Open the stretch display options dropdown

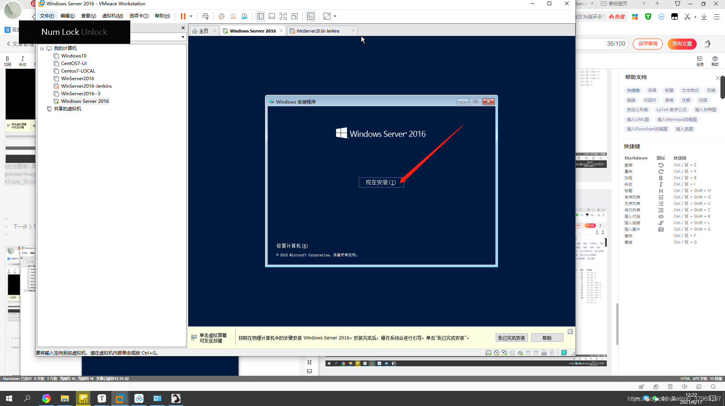(x=335, y=16)
